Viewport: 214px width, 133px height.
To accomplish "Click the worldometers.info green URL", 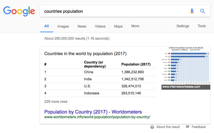I will (97, 117).
